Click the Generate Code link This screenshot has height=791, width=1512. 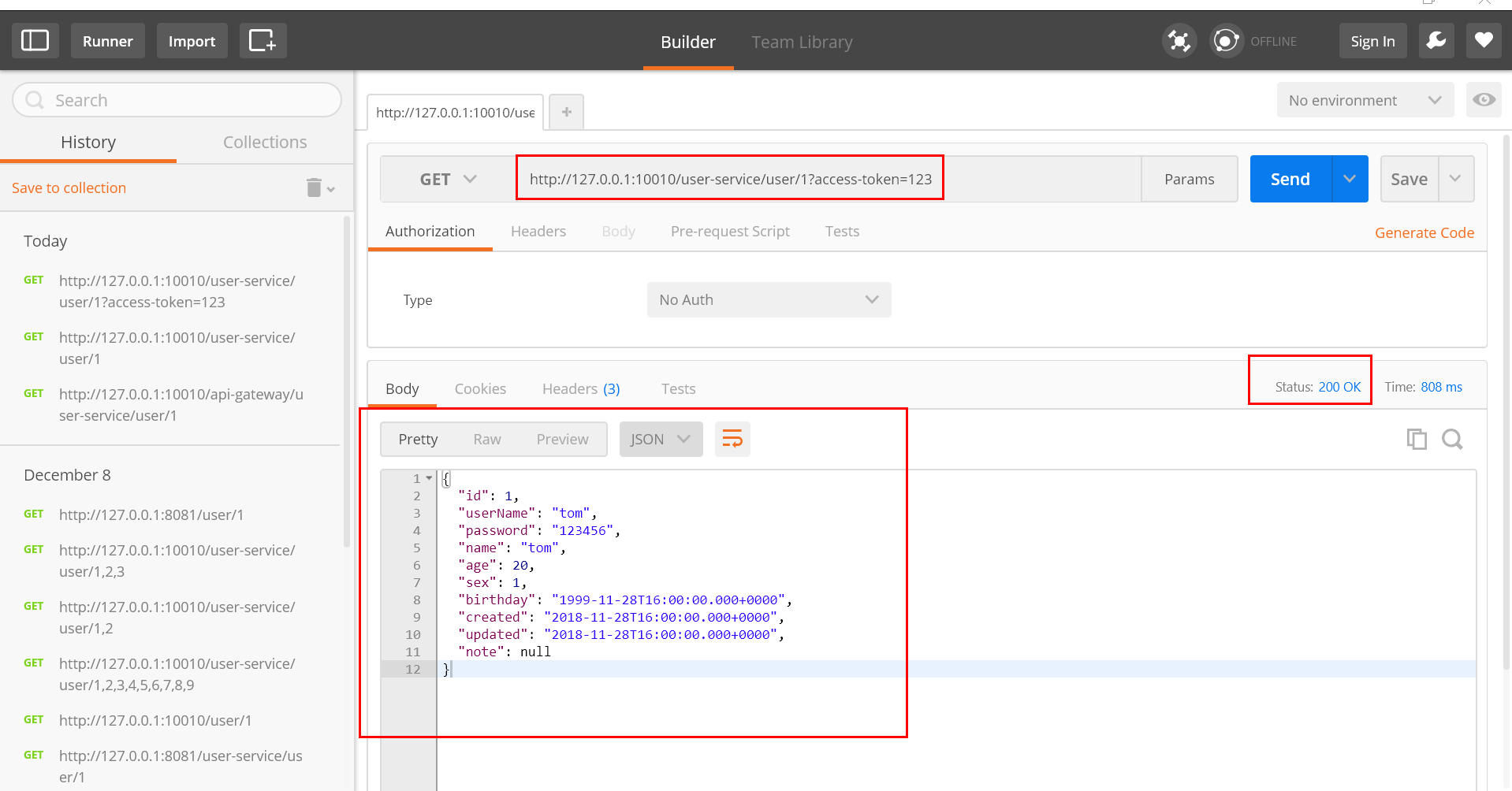[x=1424, y=233]
